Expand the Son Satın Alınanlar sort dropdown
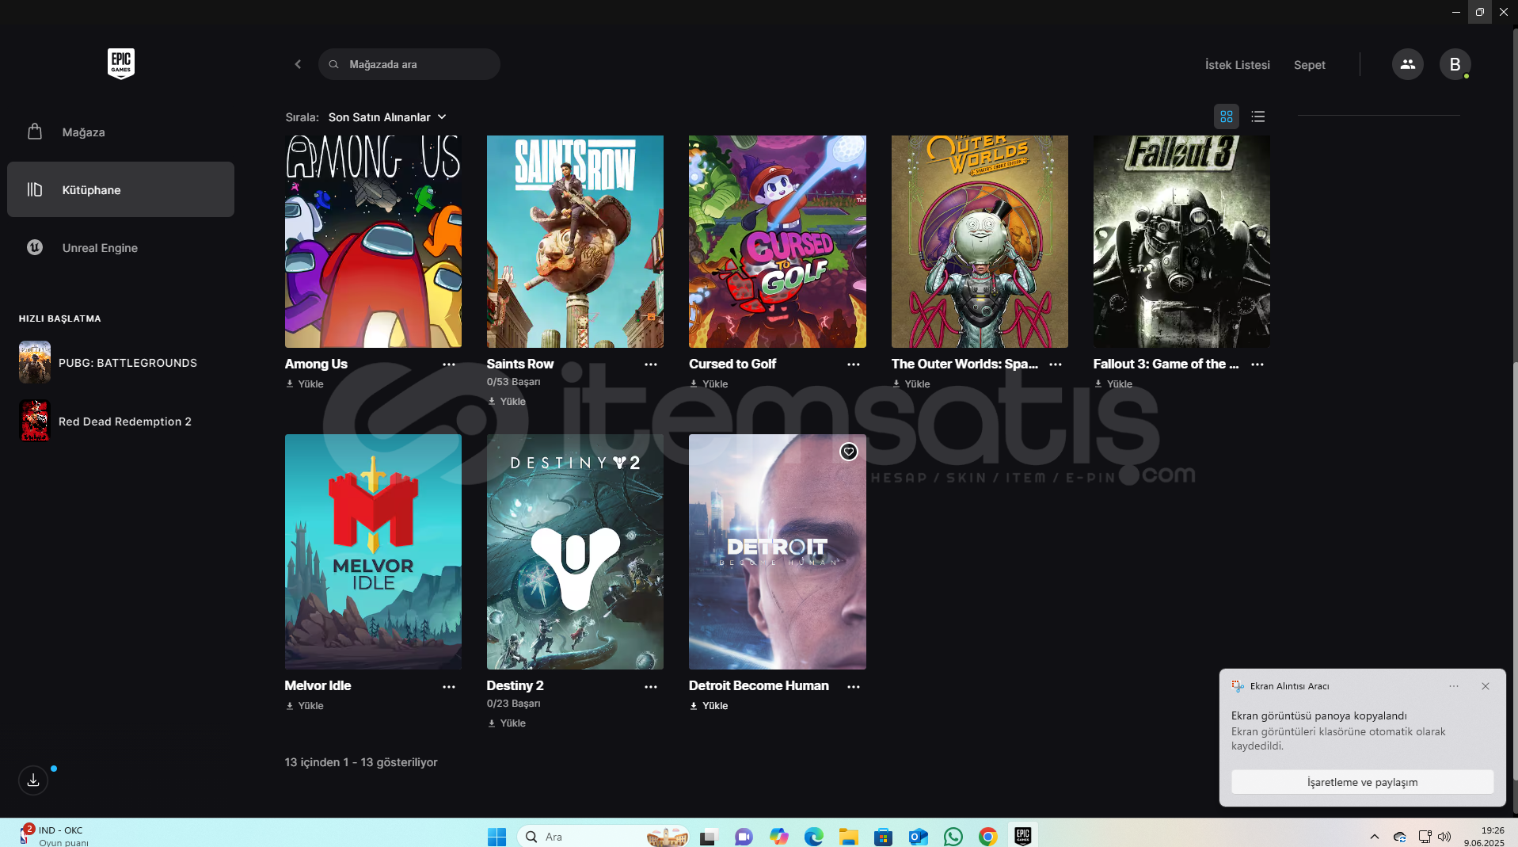 tap(387, 117)
